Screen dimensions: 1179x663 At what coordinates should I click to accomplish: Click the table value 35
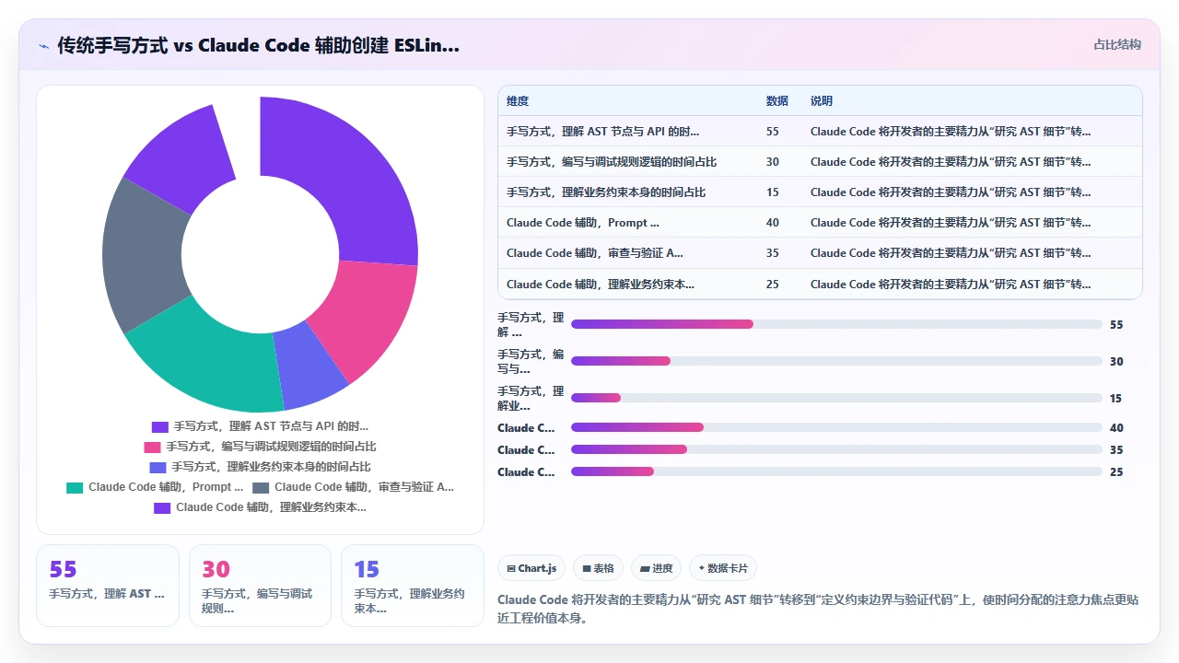click(773, 253)
